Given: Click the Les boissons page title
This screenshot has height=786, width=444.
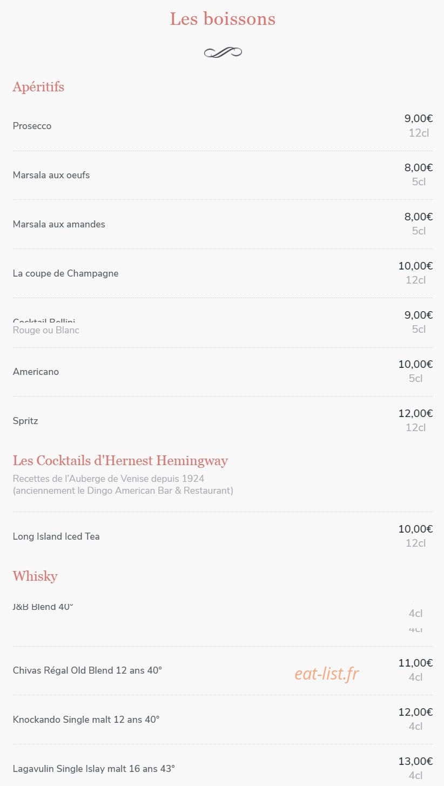Looking at the screenshot, I should click(x=223, y=19).
